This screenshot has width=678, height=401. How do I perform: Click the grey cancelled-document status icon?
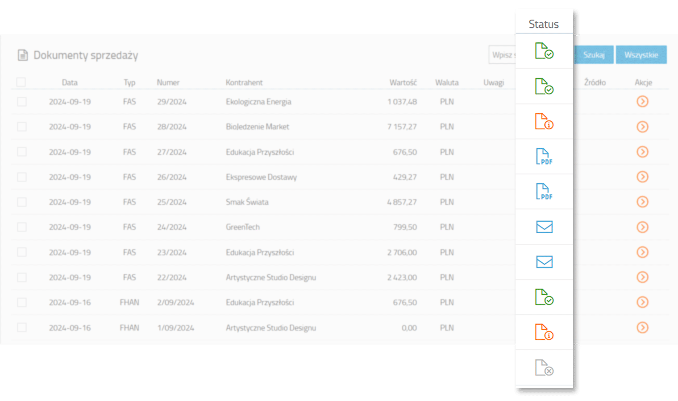(544, 368)
